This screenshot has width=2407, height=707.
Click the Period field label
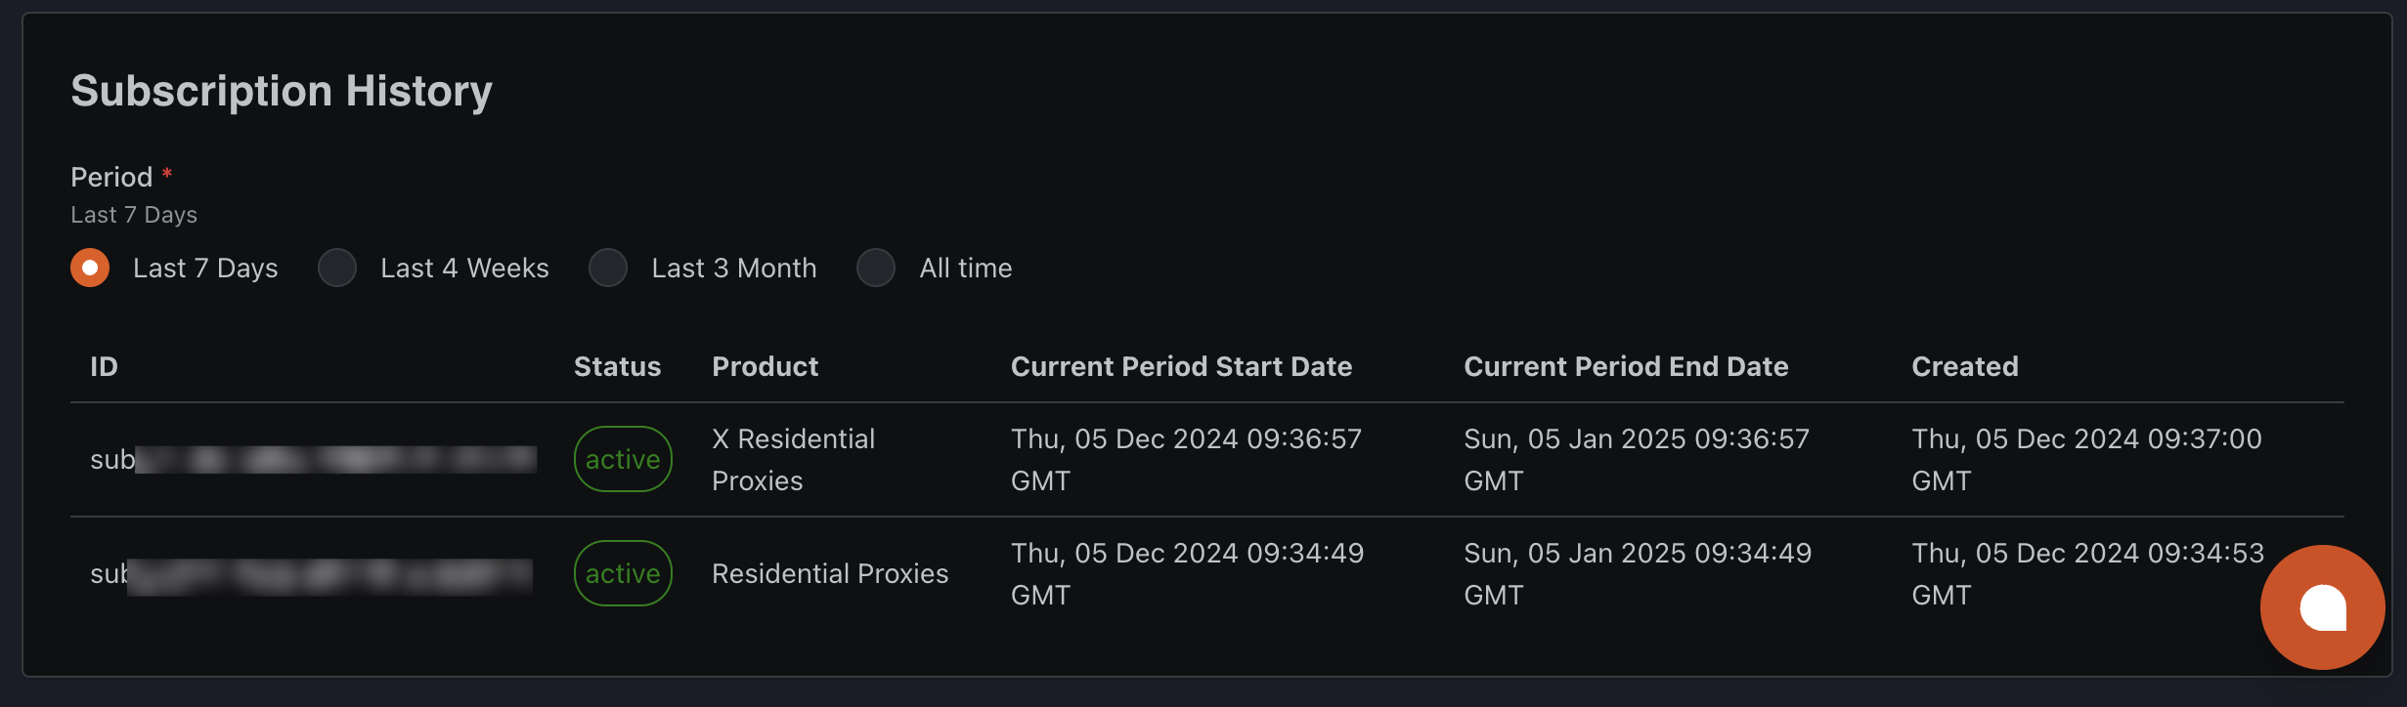(111, 177)
